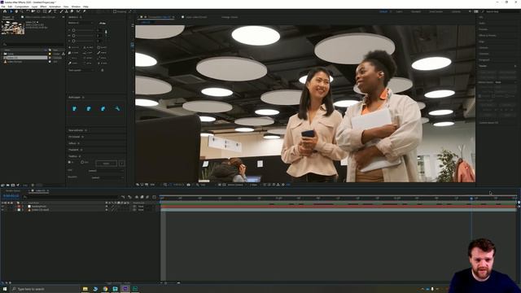Open the Animation menu

[55, 7]
